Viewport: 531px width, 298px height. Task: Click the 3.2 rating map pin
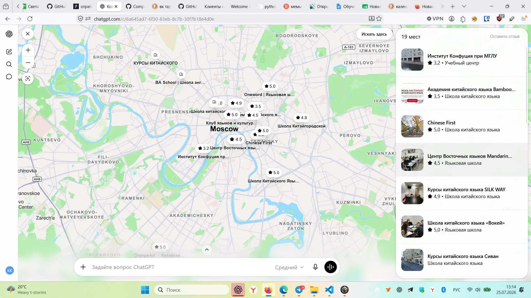click(x=203, y=148)
